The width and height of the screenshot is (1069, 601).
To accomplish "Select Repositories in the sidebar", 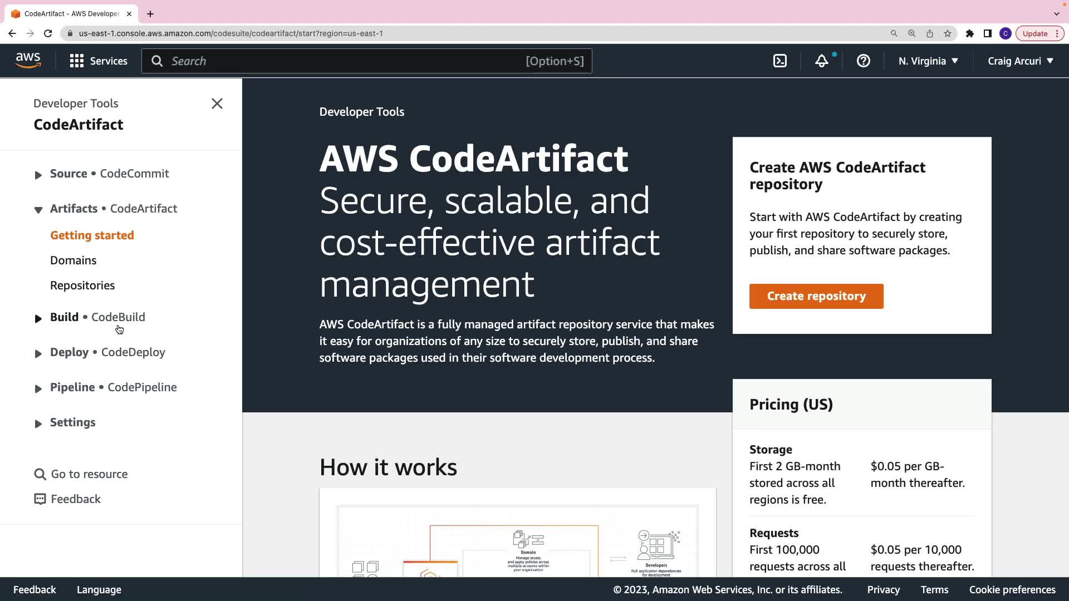I will point(82,285).
